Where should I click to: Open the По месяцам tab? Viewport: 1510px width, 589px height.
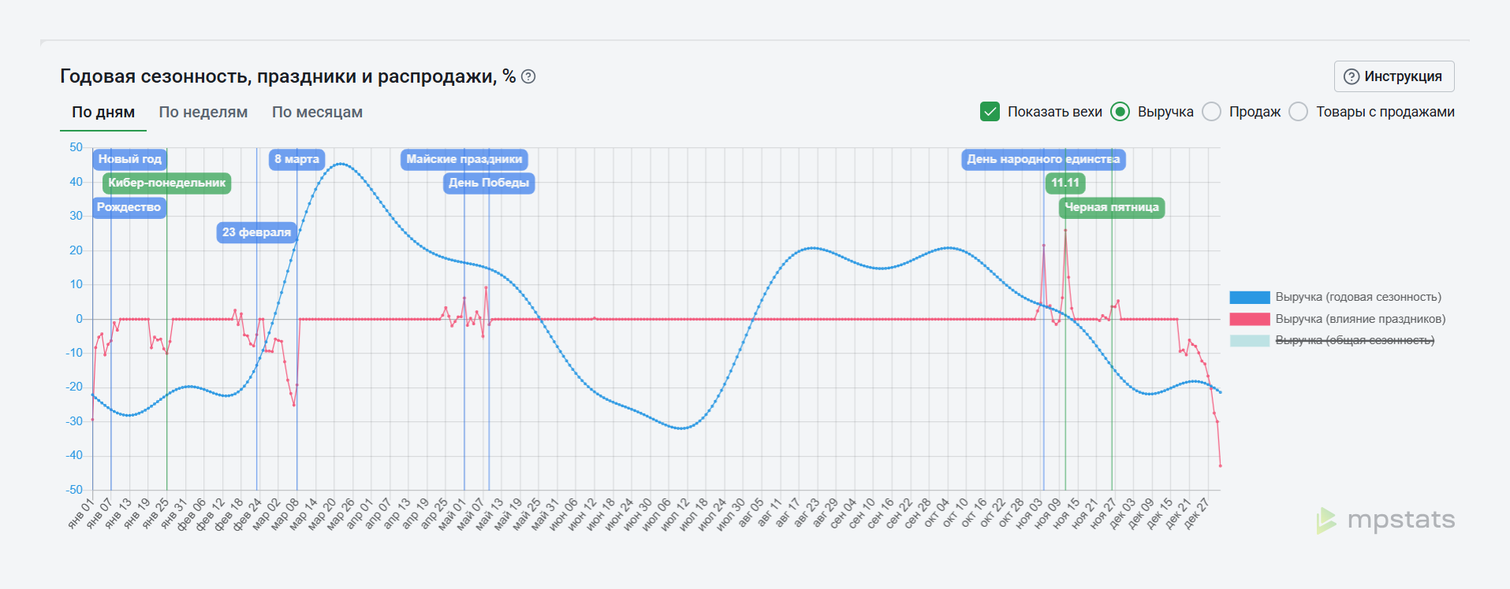click(317, 112)
